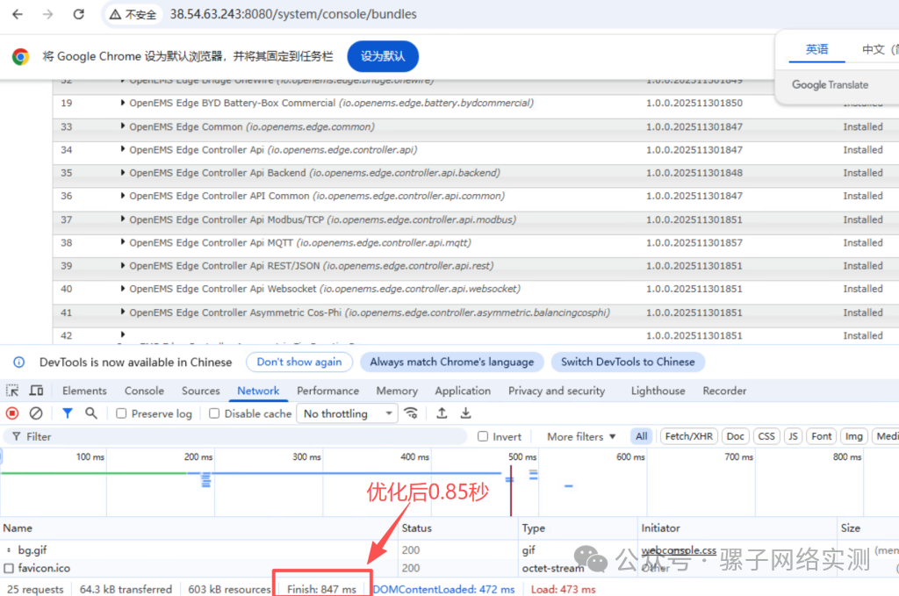This screenshot has width=899, height=596.
Task: Expand the OpenEMS Edge Controller Api bundle row
Action: tap(124, 149)
